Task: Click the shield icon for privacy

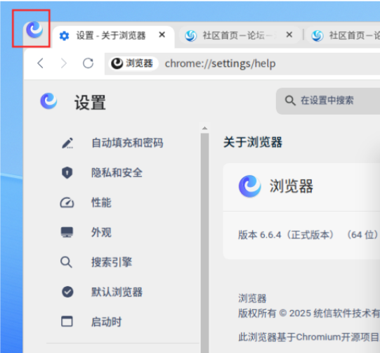Action: (67, 173)
